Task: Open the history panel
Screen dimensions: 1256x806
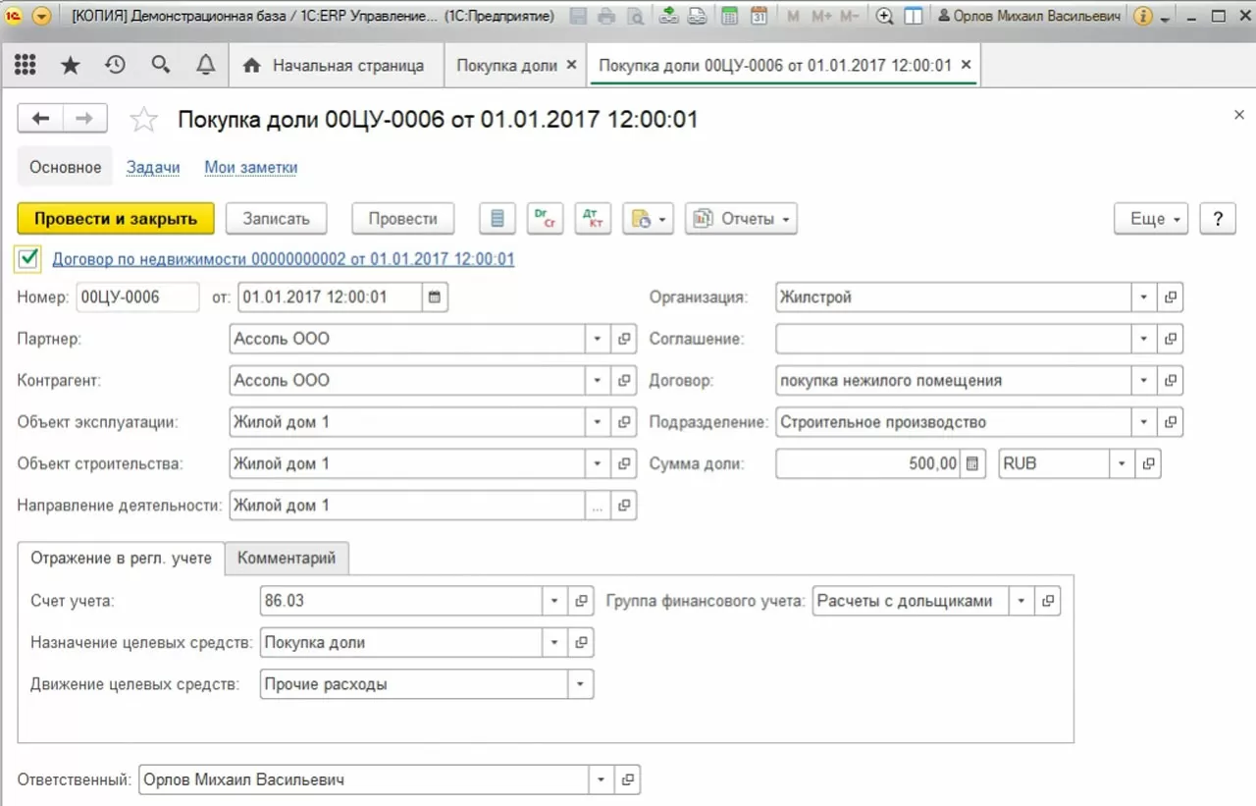Action: [x=116, y=65]
